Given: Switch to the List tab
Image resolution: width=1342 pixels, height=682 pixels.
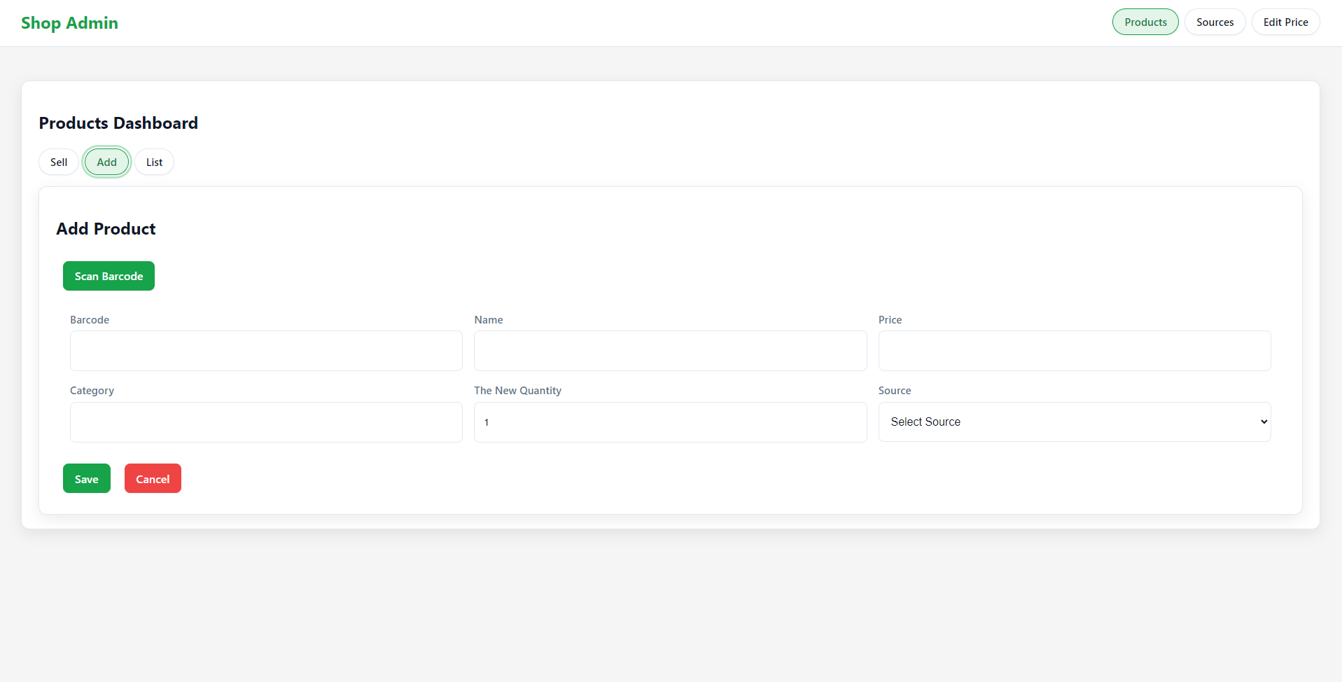Looking at the screenshot, I should pyautogui.click(x=154, y=162).
